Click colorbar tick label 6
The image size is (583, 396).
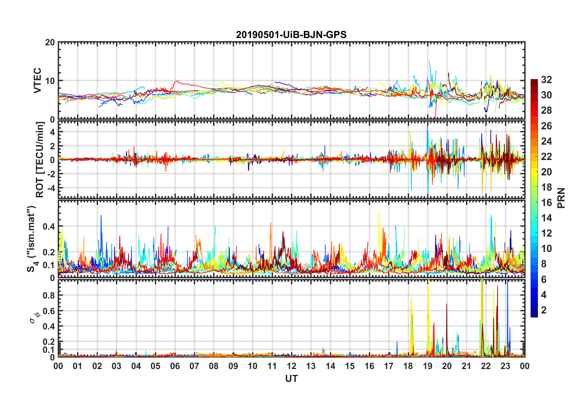pyautogui.click(x=544, y=280)
